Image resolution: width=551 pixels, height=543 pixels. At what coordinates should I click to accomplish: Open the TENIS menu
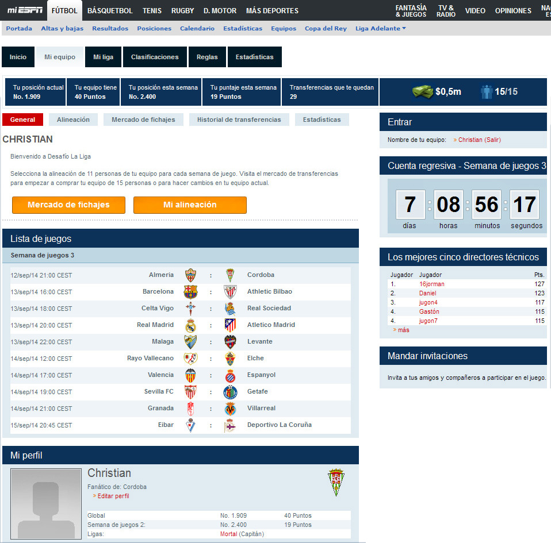(x=152, y=10)
